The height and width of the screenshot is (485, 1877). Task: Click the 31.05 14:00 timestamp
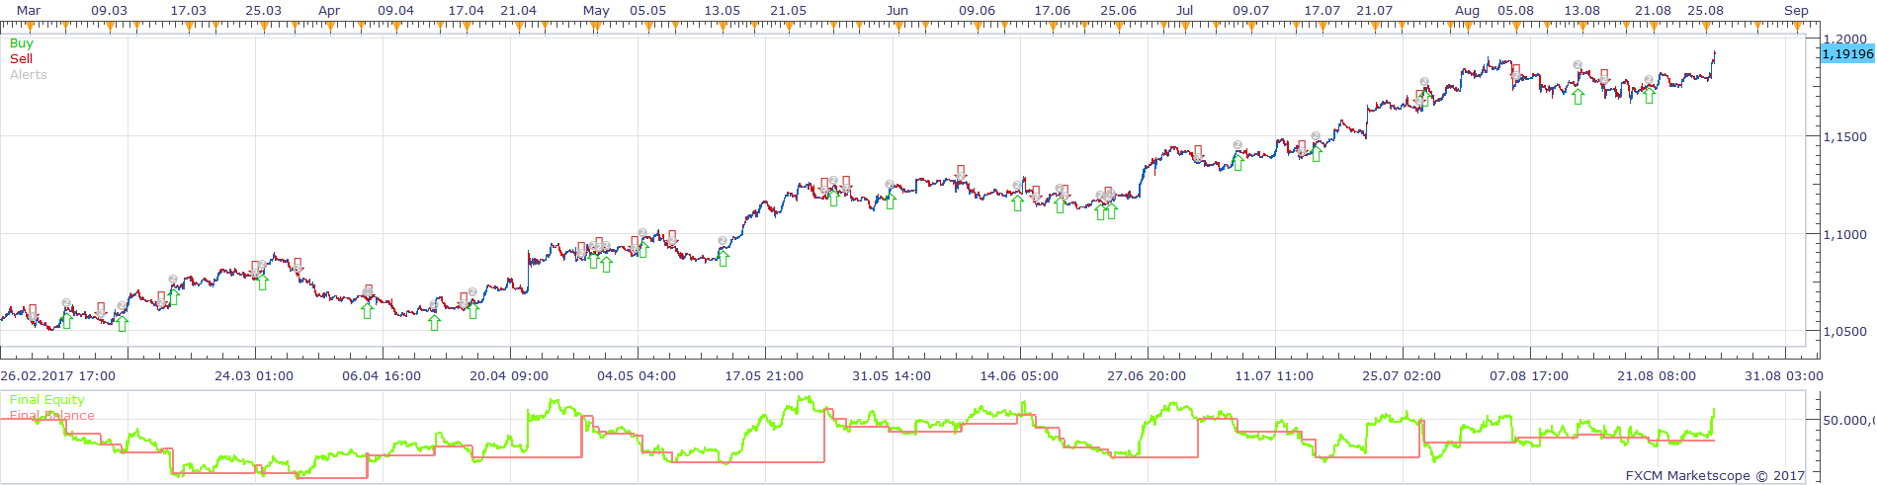[x=892, y=376]
